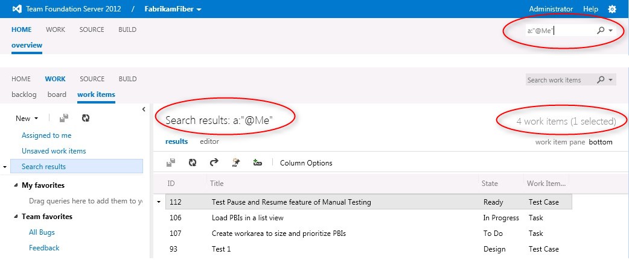
Task: Switch to the results tab
Action: point(176,141)
